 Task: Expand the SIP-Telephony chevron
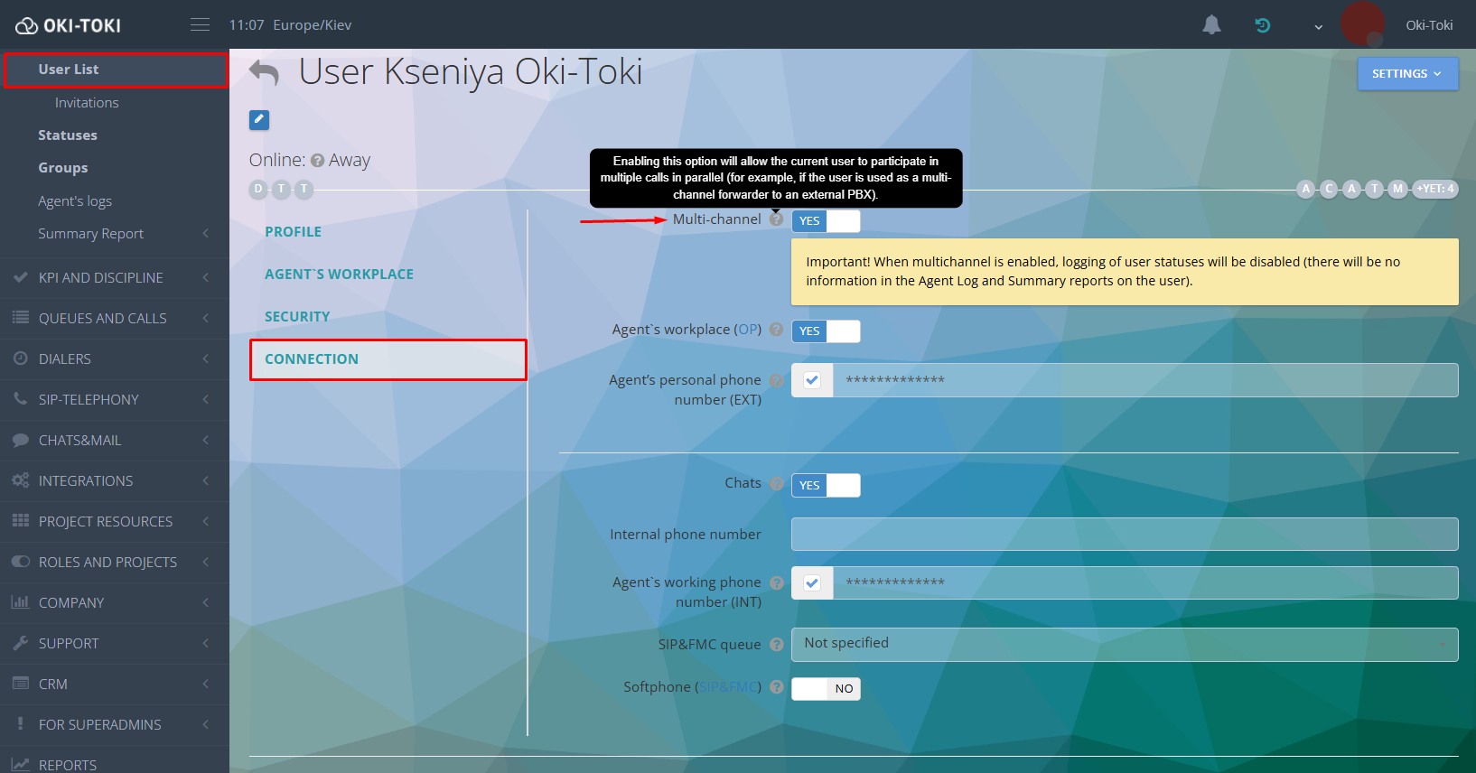(x=206, y=399)
